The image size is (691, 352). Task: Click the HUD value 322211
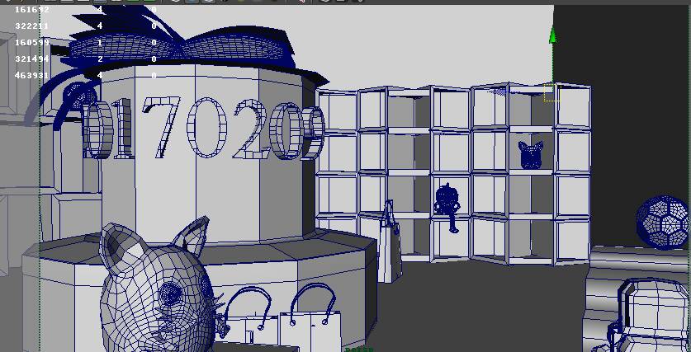pos(32,26)
